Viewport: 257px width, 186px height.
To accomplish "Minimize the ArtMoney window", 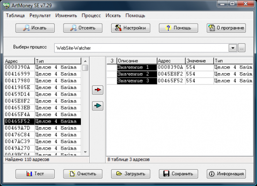I will tap(223, 4).
